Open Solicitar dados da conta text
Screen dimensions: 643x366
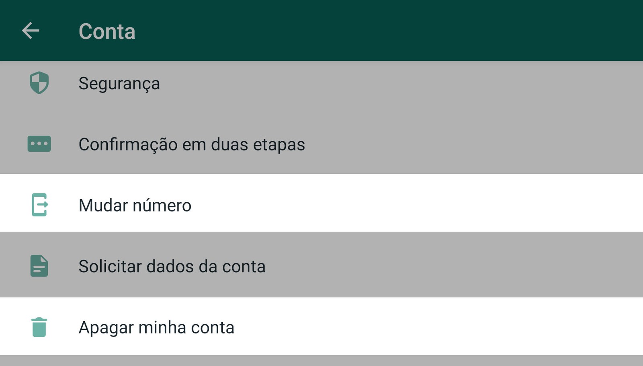[x=172, y=266]
